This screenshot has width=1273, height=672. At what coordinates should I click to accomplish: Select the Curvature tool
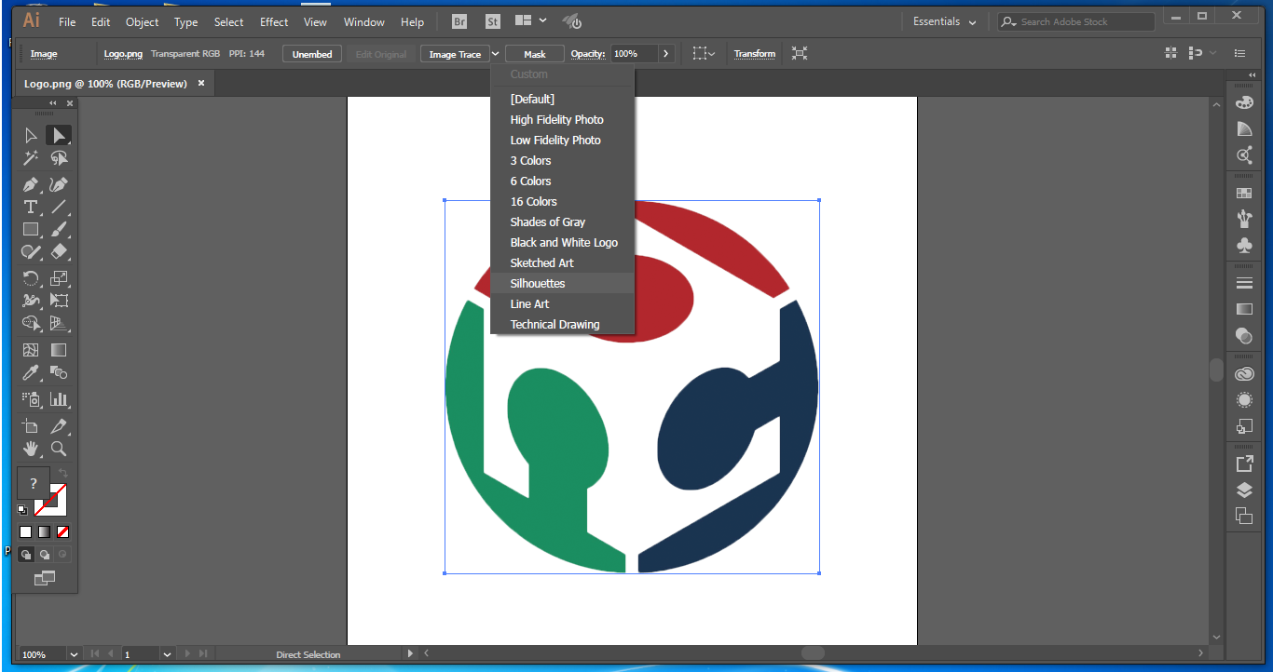(x=59, y=184)
